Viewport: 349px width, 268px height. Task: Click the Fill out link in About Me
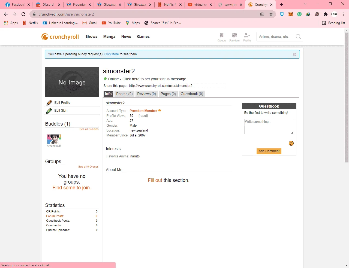155,180
